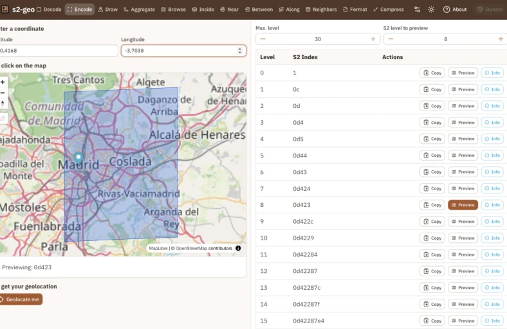Show info for level 6 cell 0d43

[x=492, y=172]
